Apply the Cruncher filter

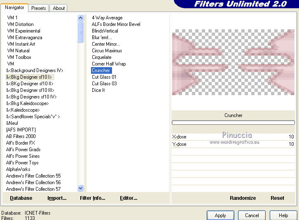tap(220, 215)
